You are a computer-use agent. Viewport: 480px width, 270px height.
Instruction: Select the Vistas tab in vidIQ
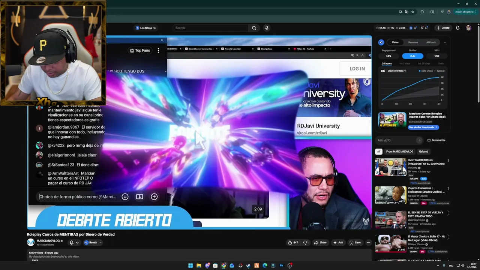point(395,42)
